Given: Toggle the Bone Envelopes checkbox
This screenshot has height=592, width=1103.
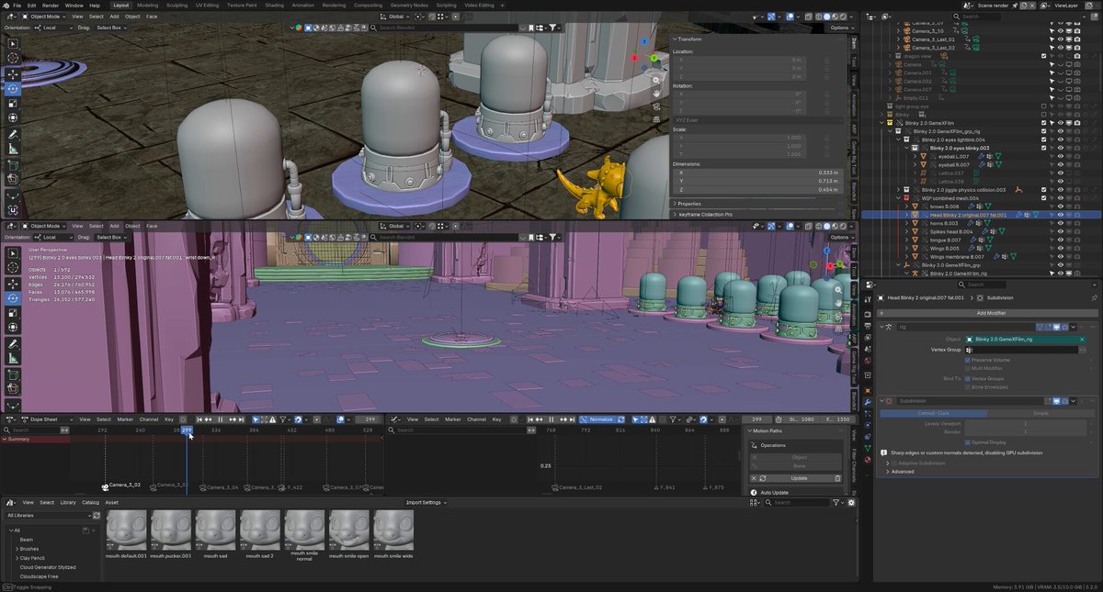Looking at the screenshot, I should coord(967,387).
